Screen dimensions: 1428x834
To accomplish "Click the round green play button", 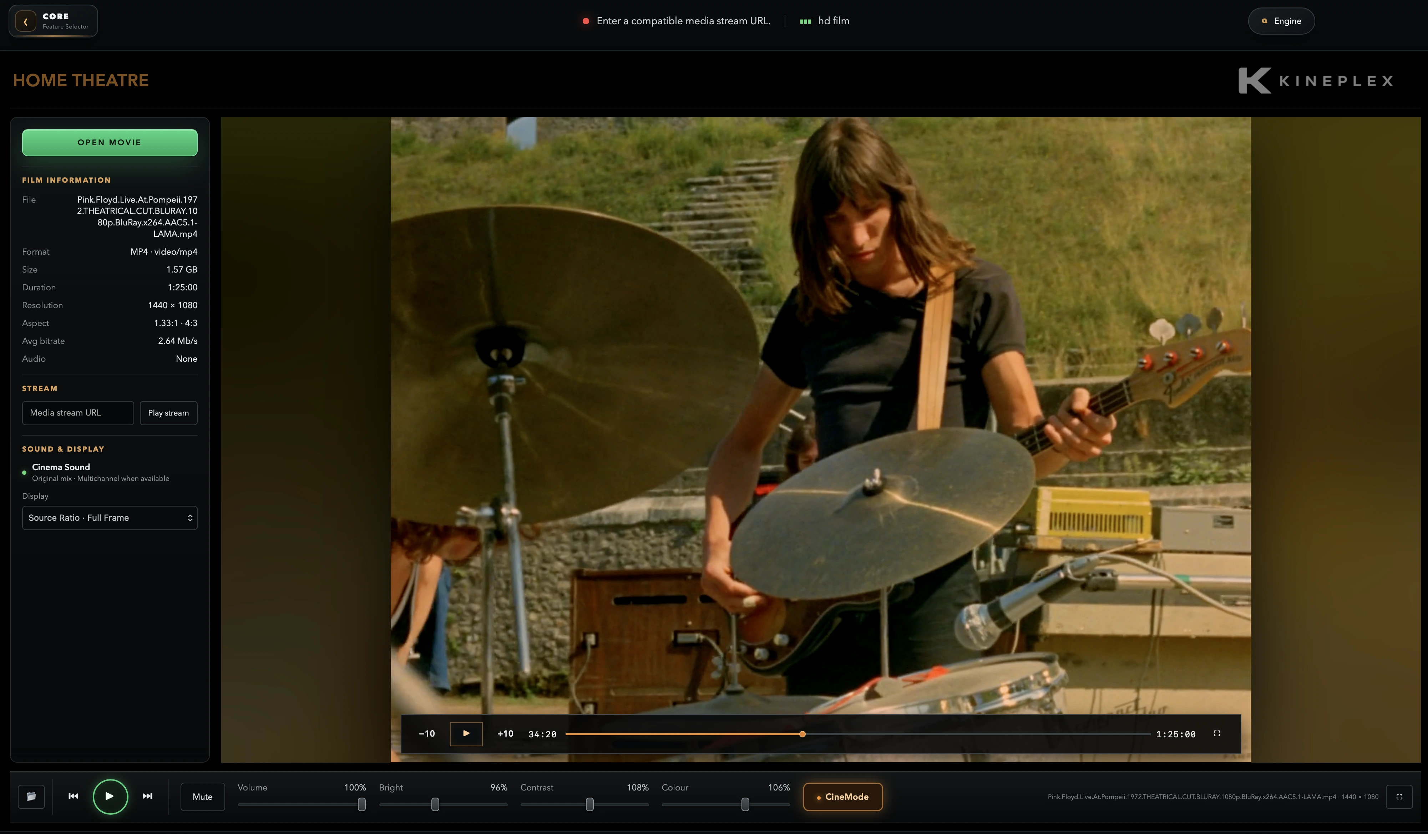I will [x=110, y=796].
